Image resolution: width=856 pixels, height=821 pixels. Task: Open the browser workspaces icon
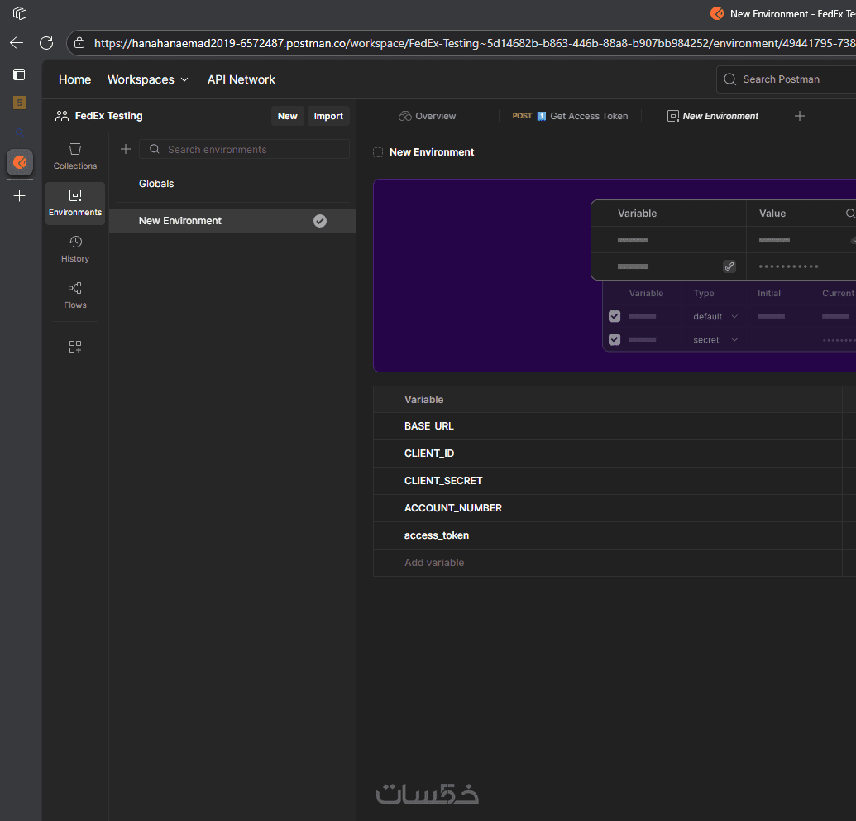click(20, 13)
